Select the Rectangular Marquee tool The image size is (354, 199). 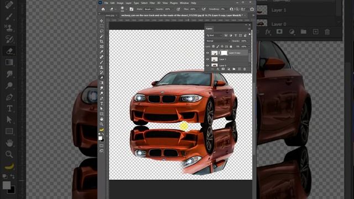coord(101,26)
